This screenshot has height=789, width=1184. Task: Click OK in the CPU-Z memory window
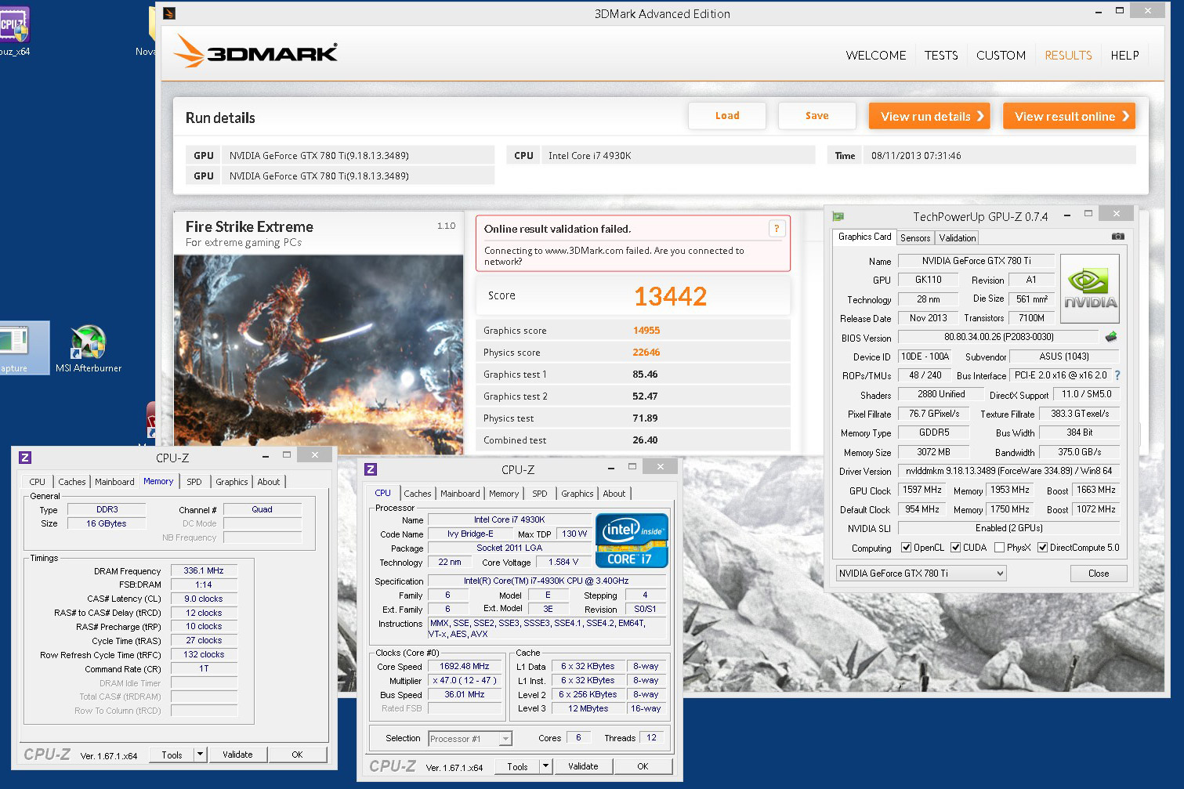pyautogui.click(x=297, y=755)
